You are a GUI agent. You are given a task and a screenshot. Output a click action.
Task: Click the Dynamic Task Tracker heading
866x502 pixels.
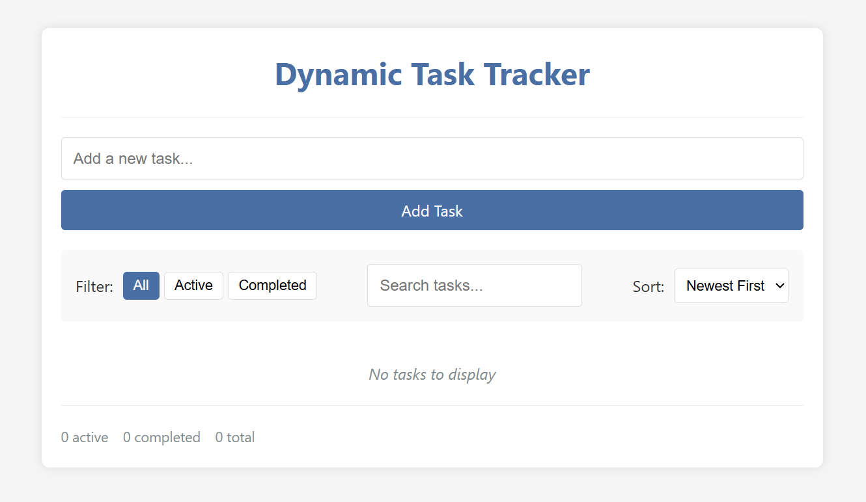click(432, 74)
